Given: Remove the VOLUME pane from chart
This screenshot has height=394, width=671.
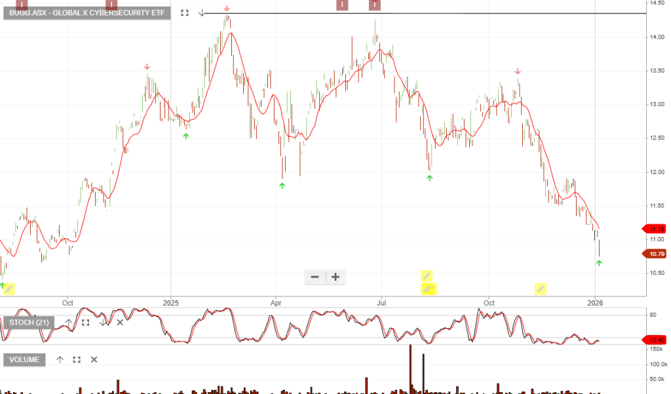Looking at the screenshot, I should tap(94, 359).
